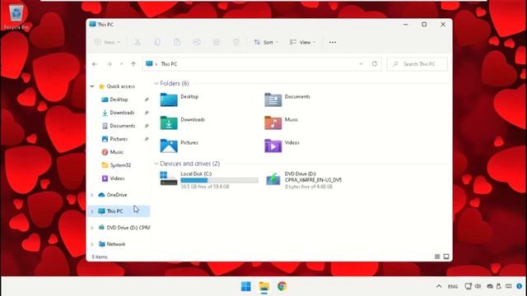Switch to details view layout button
Viewport: 527px width, 296px height.
click(437, 257)
